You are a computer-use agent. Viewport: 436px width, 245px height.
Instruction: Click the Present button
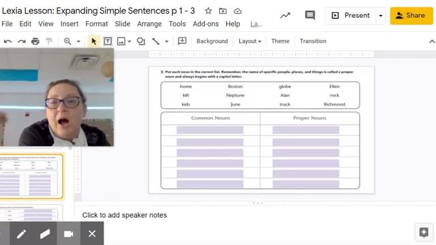(350, 15)
